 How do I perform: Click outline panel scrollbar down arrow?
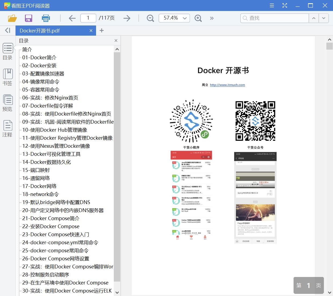click(x=117, y=293)
